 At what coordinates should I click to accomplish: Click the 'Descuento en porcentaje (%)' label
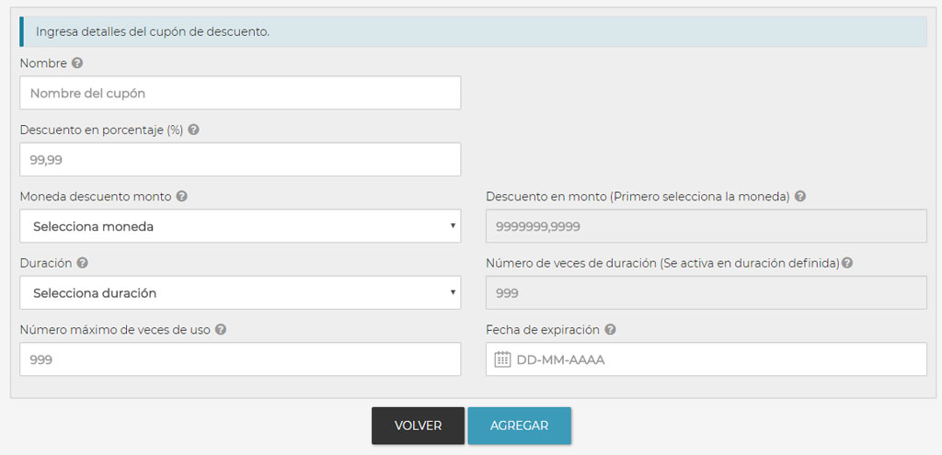(101, 131)
